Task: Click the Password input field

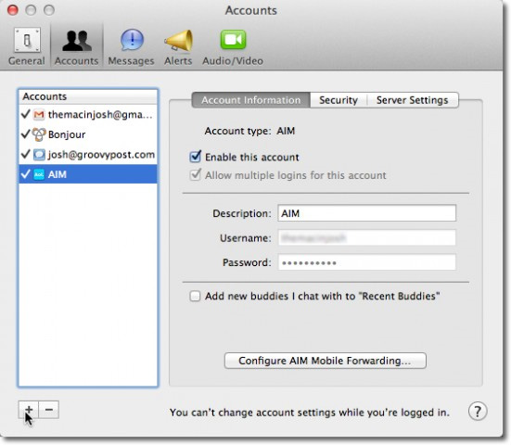Action: click(366, 262)
